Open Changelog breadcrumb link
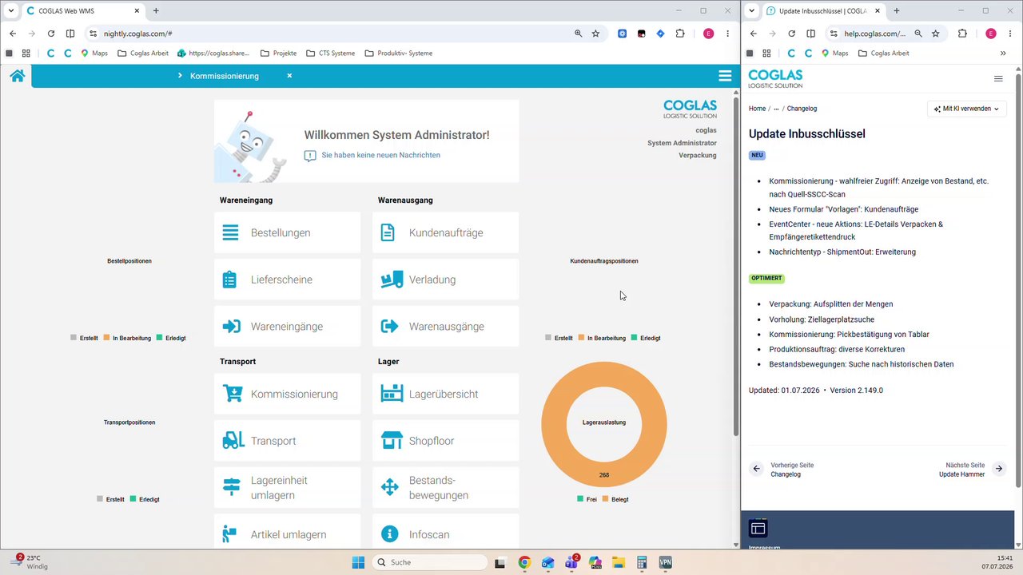This screenshot has width=1023, height=575. 802,109
